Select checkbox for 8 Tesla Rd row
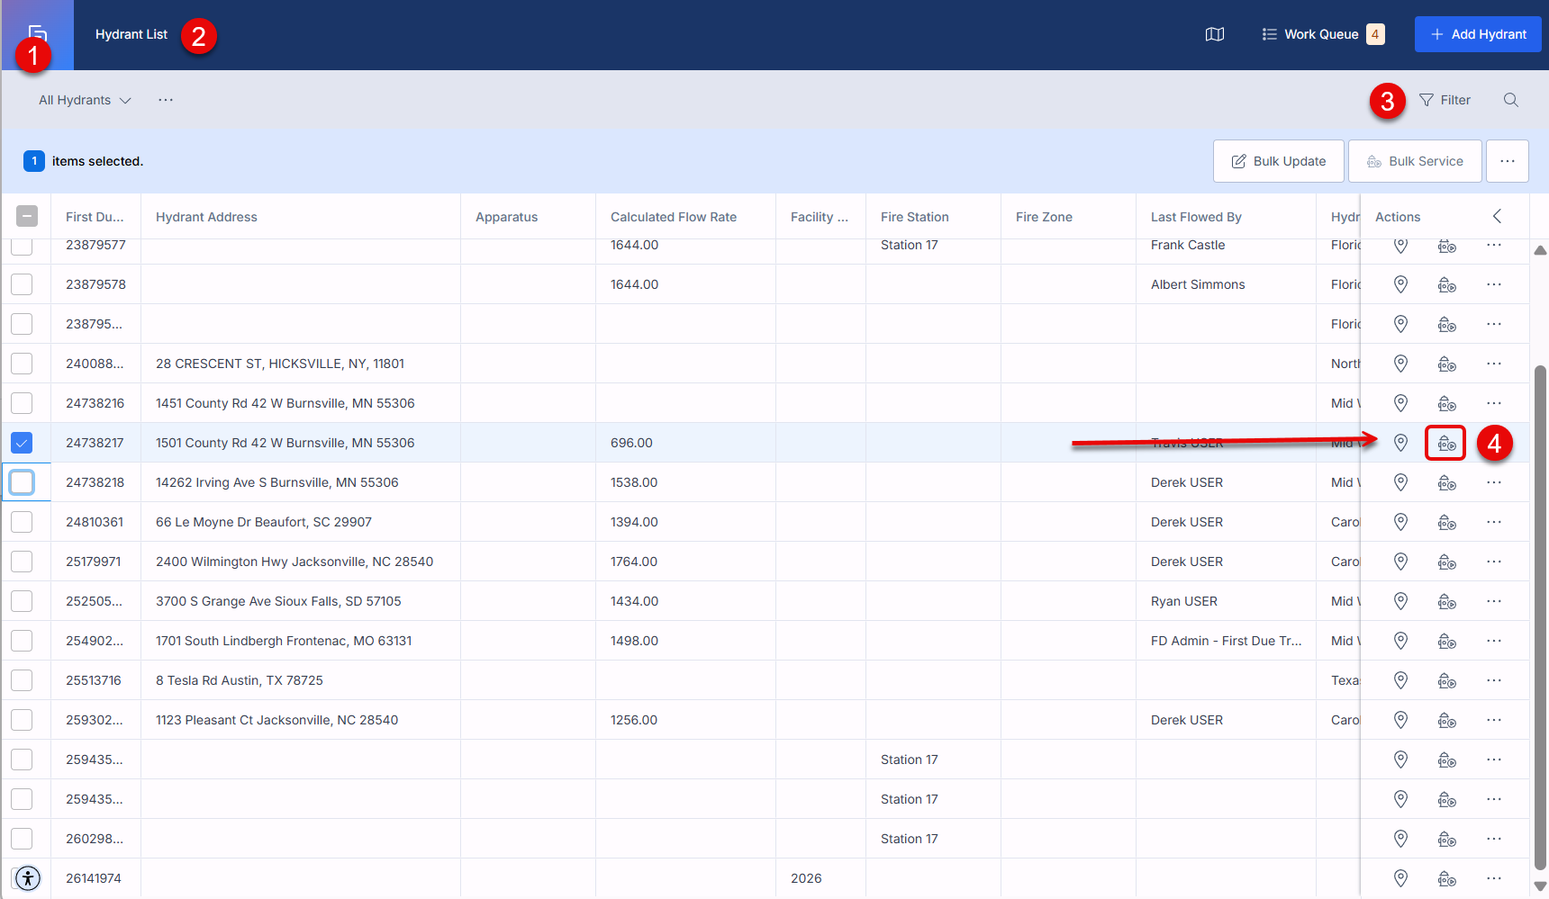The image size is (1549, 899). [x=22, y=680]
